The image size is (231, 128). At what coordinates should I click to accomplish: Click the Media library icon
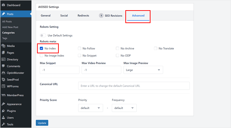point(3,46)
